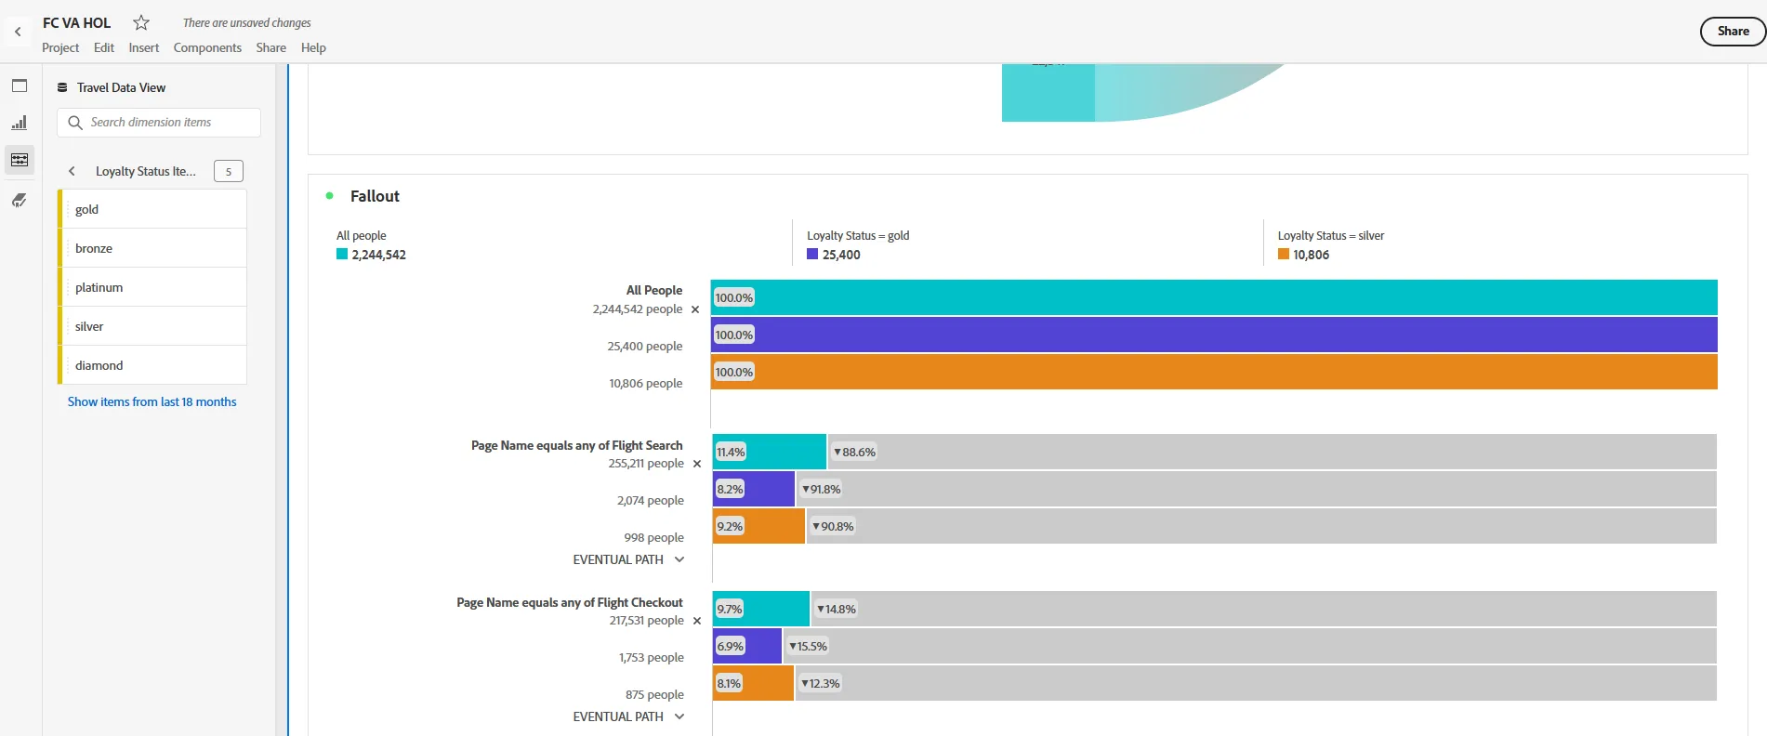Open the Project menu
This screenshot has height=736, width=1767.
(x=60, y=47)
